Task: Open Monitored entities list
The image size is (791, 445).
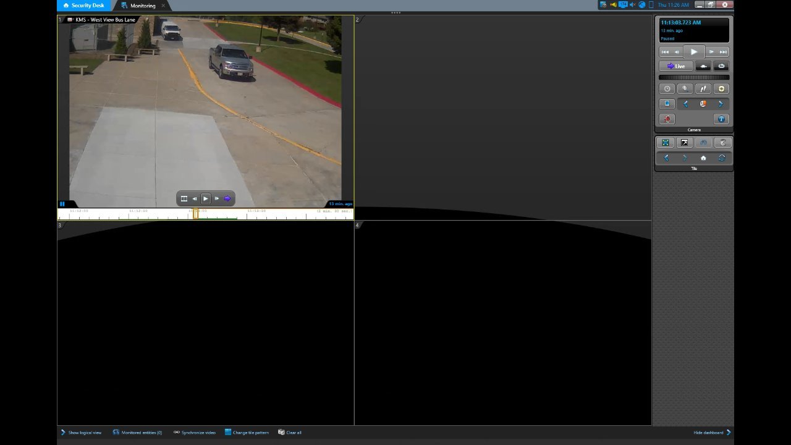Action: [137, 433]
